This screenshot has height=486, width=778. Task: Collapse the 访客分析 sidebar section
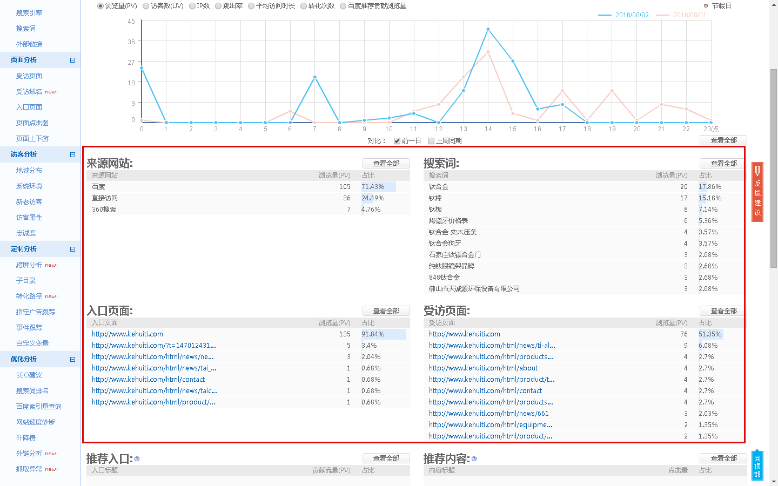72,155
